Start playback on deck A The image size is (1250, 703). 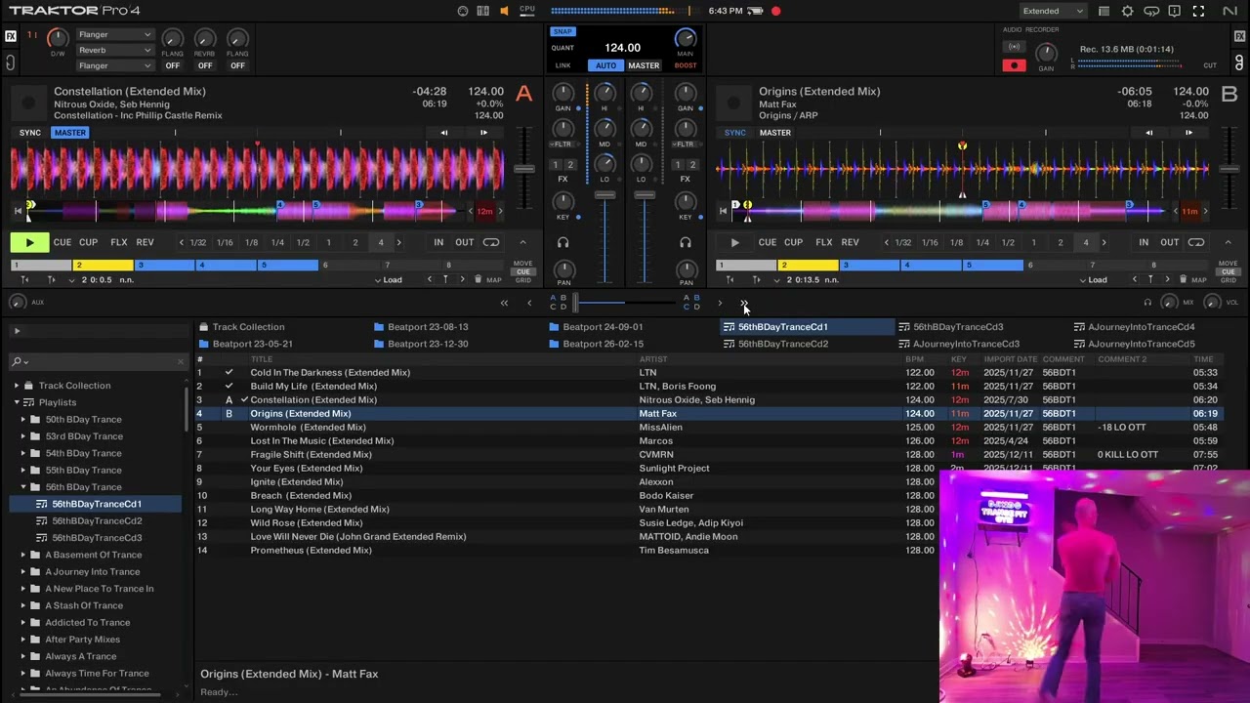point(29,242)
